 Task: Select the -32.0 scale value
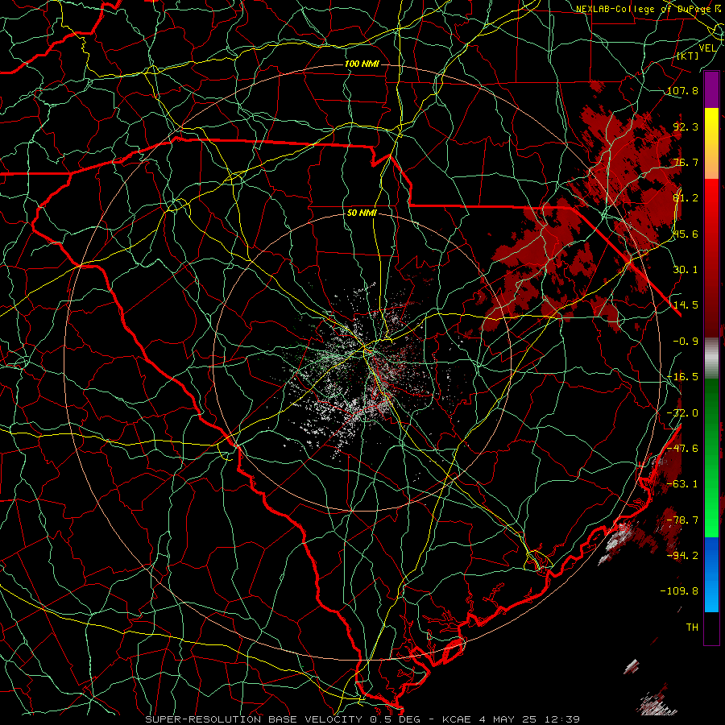(682, 413)
